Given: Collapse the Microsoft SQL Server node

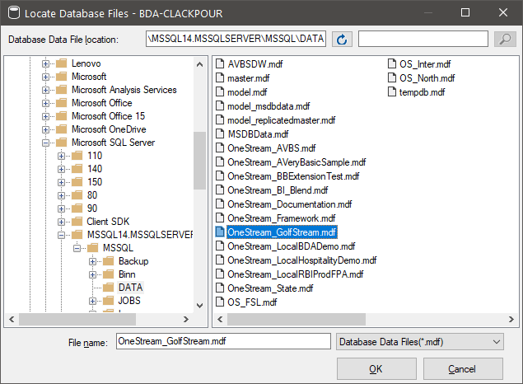Looking at the screenshot, I should pyautogui.click(x=45, y=143).
